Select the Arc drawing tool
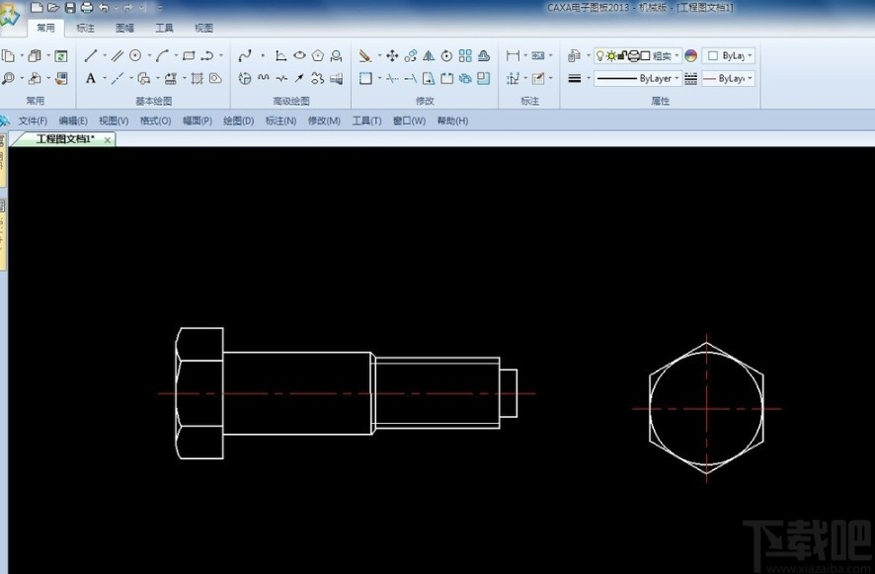This screenshot has width=875, height=574. 162,55
